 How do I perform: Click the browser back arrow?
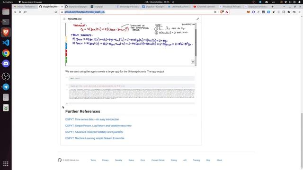15,12
